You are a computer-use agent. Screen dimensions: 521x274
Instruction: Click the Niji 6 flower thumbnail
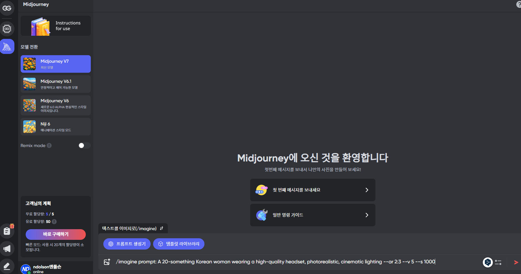coord(29,127)
